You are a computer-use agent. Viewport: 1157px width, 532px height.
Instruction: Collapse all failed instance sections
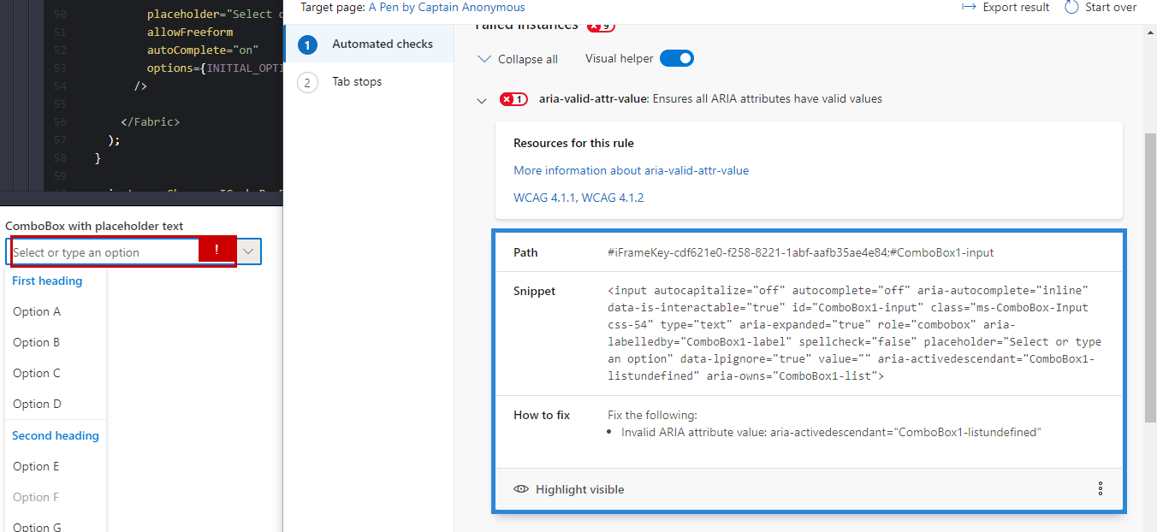[x=518, y=59]
